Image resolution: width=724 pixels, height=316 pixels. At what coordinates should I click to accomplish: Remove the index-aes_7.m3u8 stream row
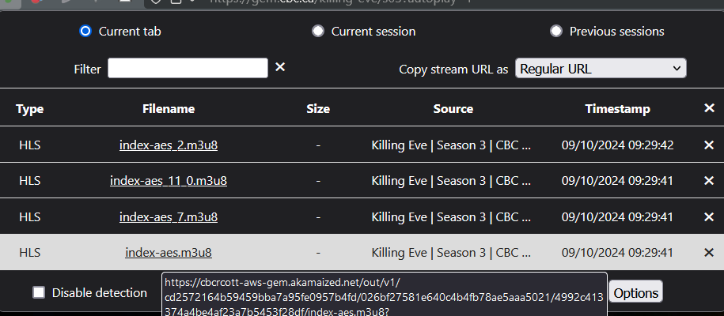tap(709, 216)
